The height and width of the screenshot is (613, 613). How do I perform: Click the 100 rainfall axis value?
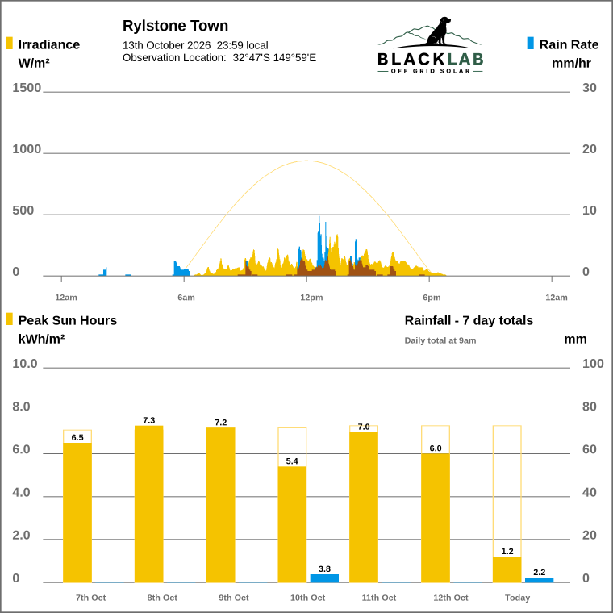click(593, 364)
